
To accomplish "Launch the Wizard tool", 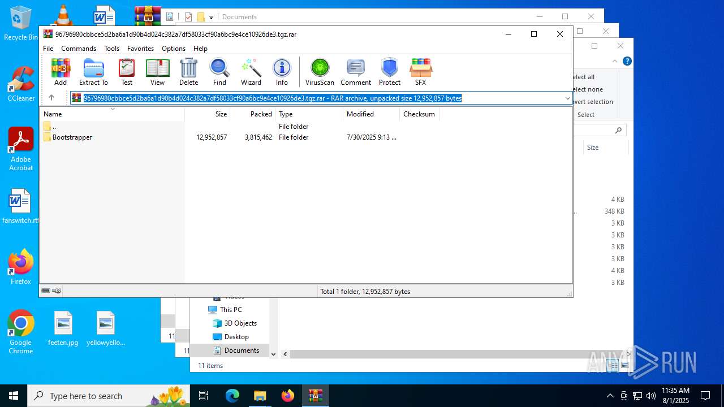I will pos(251,72).
